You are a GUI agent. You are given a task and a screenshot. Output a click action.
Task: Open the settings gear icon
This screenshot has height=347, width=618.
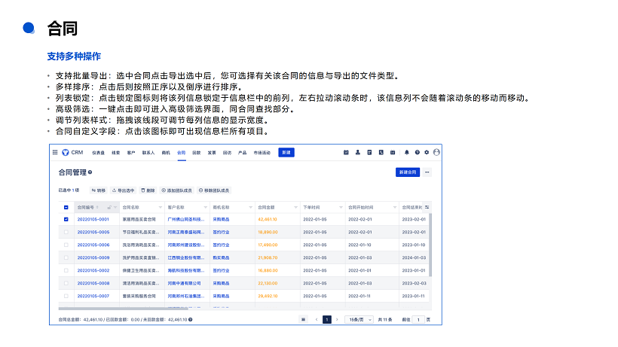coord(427,152)
